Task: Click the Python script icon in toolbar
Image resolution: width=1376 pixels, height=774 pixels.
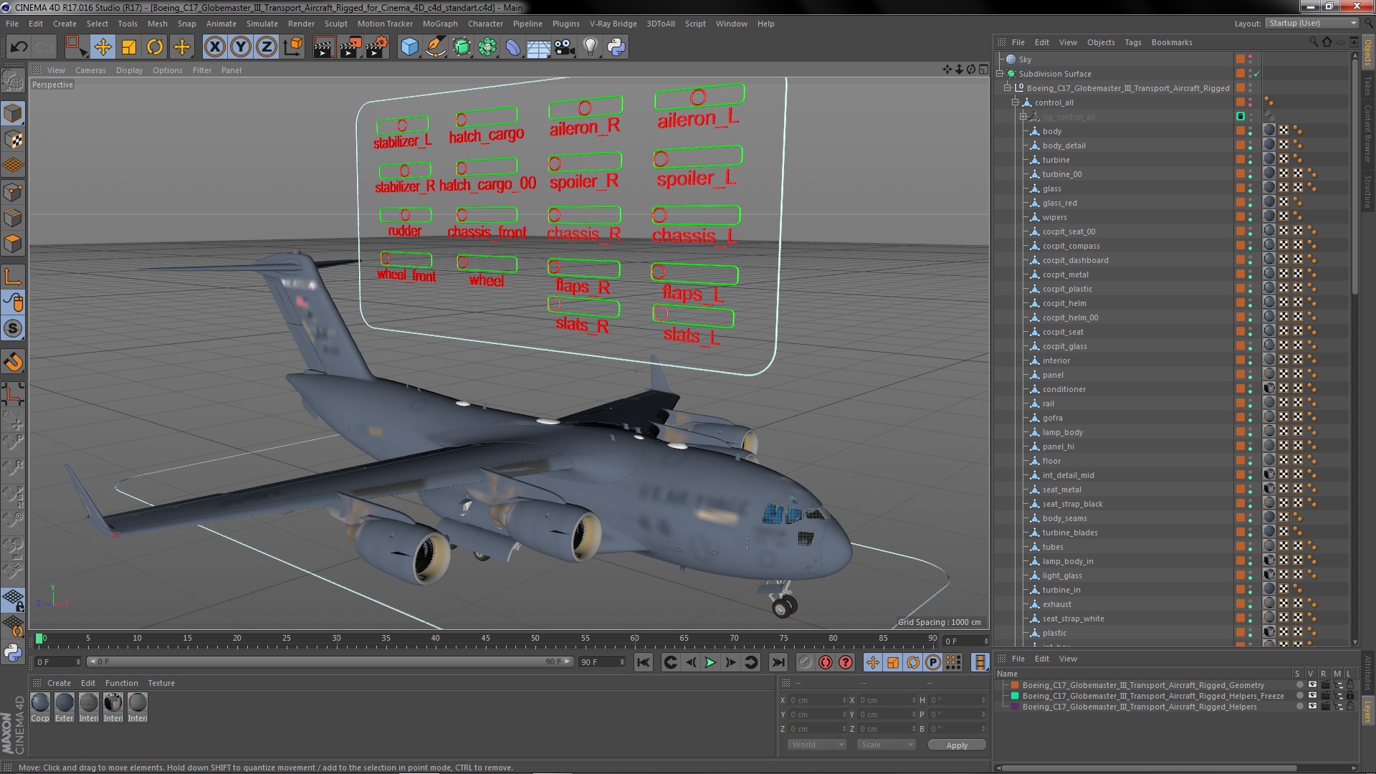Action: click(616, 47)
